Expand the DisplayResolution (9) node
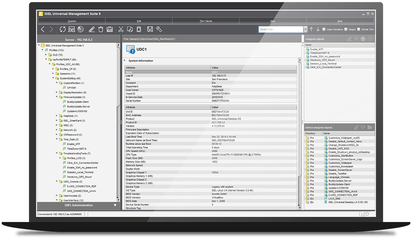 pyautogui.click(x=57, y=92)
